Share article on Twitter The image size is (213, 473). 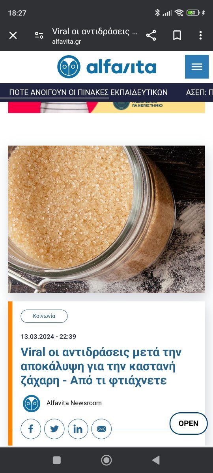(x=54, y=429)
